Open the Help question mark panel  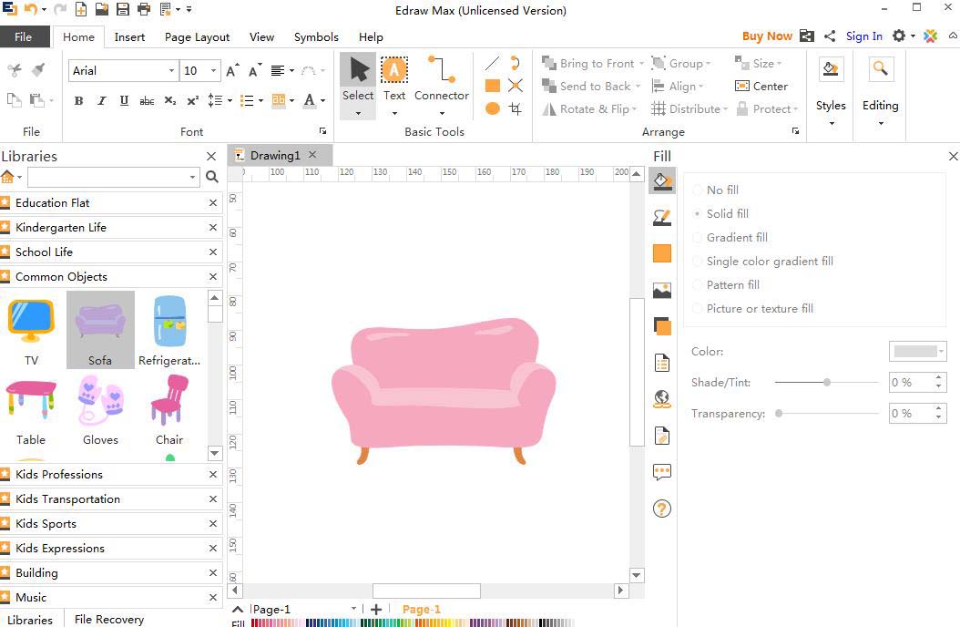pos(662,509)
